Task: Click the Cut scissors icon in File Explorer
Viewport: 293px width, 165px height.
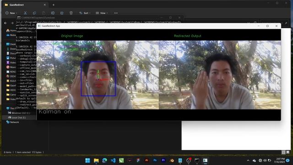Action: [x=25, y=13]
